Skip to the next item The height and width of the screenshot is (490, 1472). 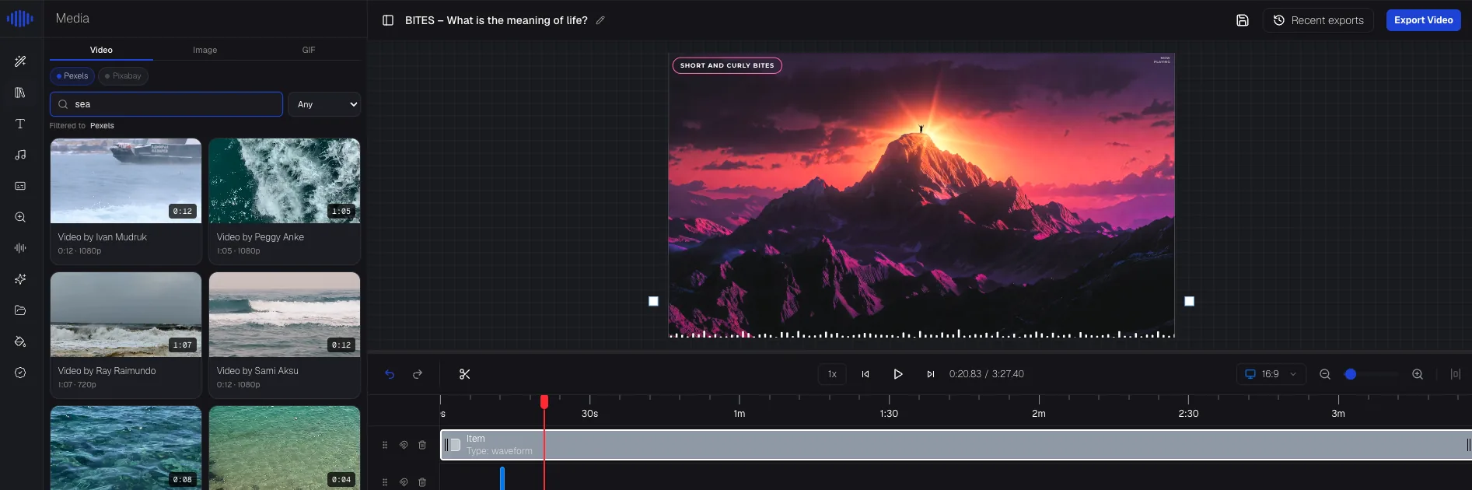[x=930, y=374]
